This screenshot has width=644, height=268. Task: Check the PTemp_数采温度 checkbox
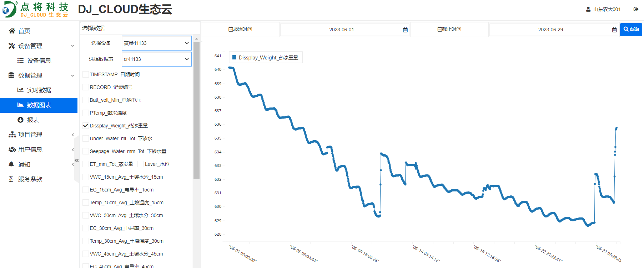[x=86, y=113]
